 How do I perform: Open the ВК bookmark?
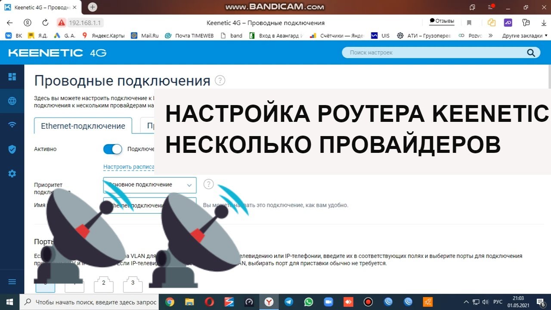tap(13, 36)
